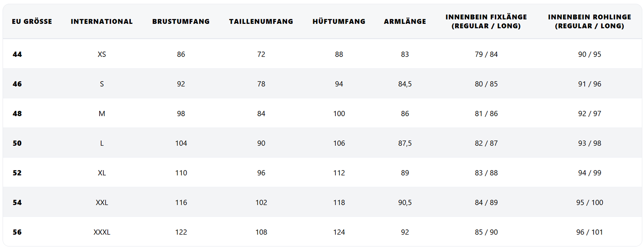Viewport: 643px width, 251px height.
Task: Click the INTERNATIONAL column header
Action: [102, 22]
